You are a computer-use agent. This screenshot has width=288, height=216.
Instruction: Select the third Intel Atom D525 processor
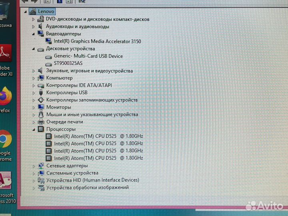click(x=98, y=151)
